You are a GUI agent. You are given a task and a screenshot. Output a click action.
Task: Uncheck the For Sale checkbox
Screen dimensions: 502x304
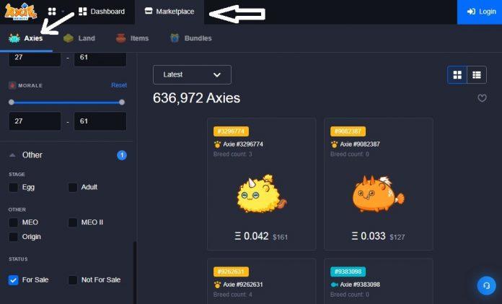coord(14,280)
